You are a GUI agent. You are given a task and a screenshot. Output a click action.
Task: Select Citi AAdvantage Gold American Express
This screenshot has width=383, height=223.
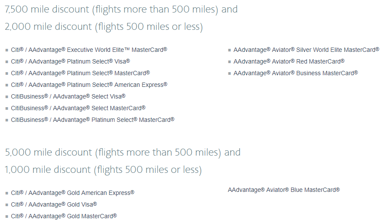coord(73,193)
